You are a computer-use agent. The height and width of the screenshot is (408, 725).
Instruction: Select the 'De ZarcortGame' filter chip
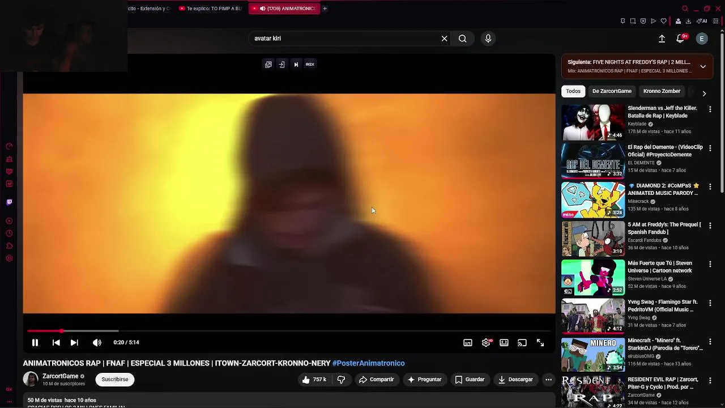tap(612, 91)
